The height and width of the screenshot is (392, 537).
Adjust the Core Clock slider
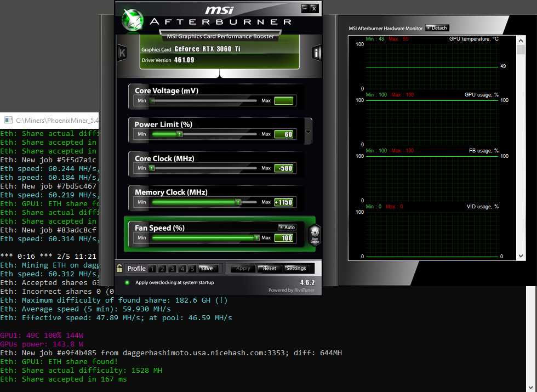204,168
